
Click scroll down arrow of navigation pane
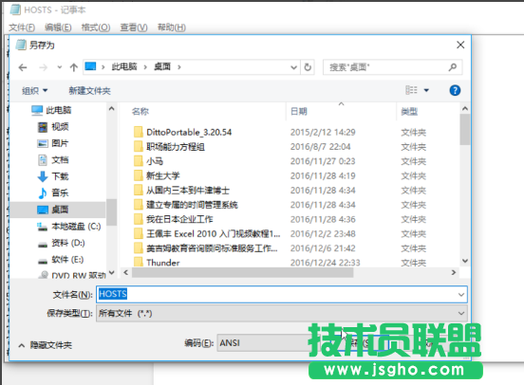[112, 273]
